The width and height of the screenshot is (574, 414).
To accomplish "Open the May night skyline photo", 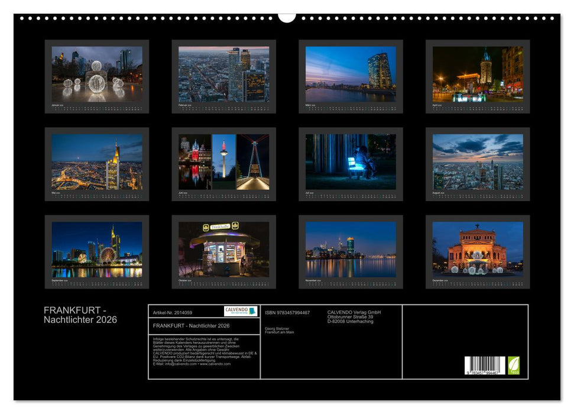I will 97,161.
